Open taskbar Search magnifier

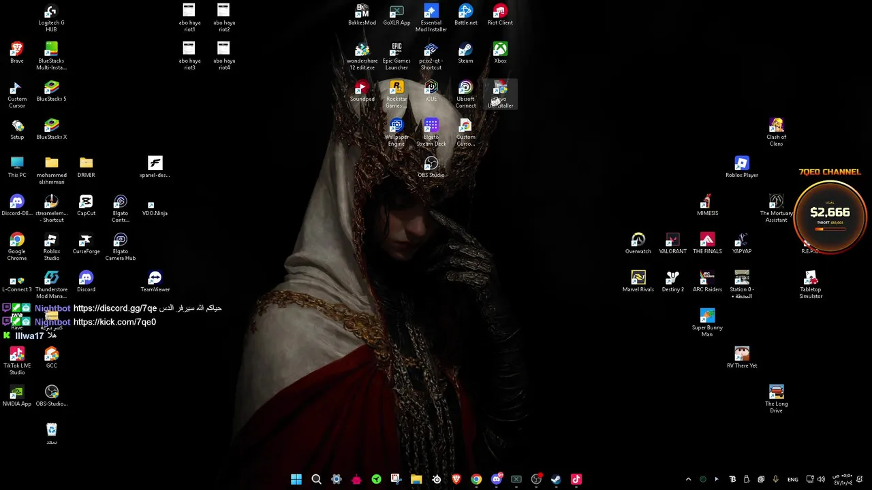(316, 479)
